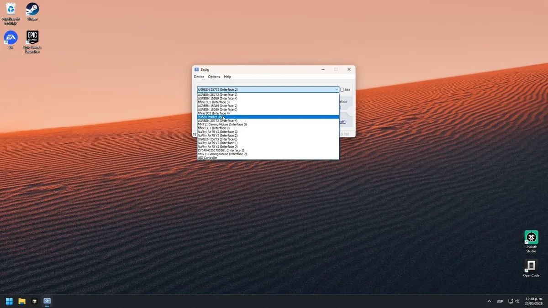Minimize the Zadig window
The height and width of the screenshot is (308, 548).
[323, 69]
